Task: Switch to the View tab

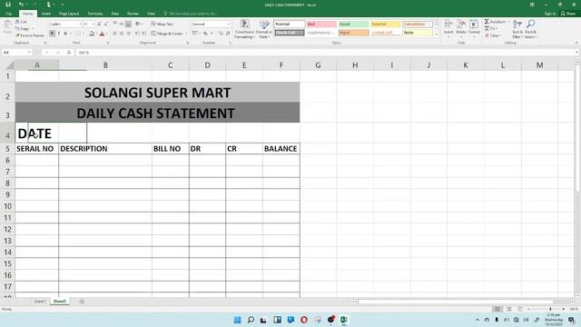Action: click(x=151, y=14)
